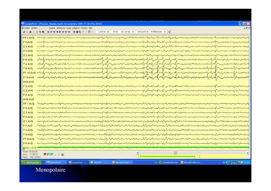Click the Copy toolbar icon
The width and height of the screenshot is (271, 191).
pos(40,32)
